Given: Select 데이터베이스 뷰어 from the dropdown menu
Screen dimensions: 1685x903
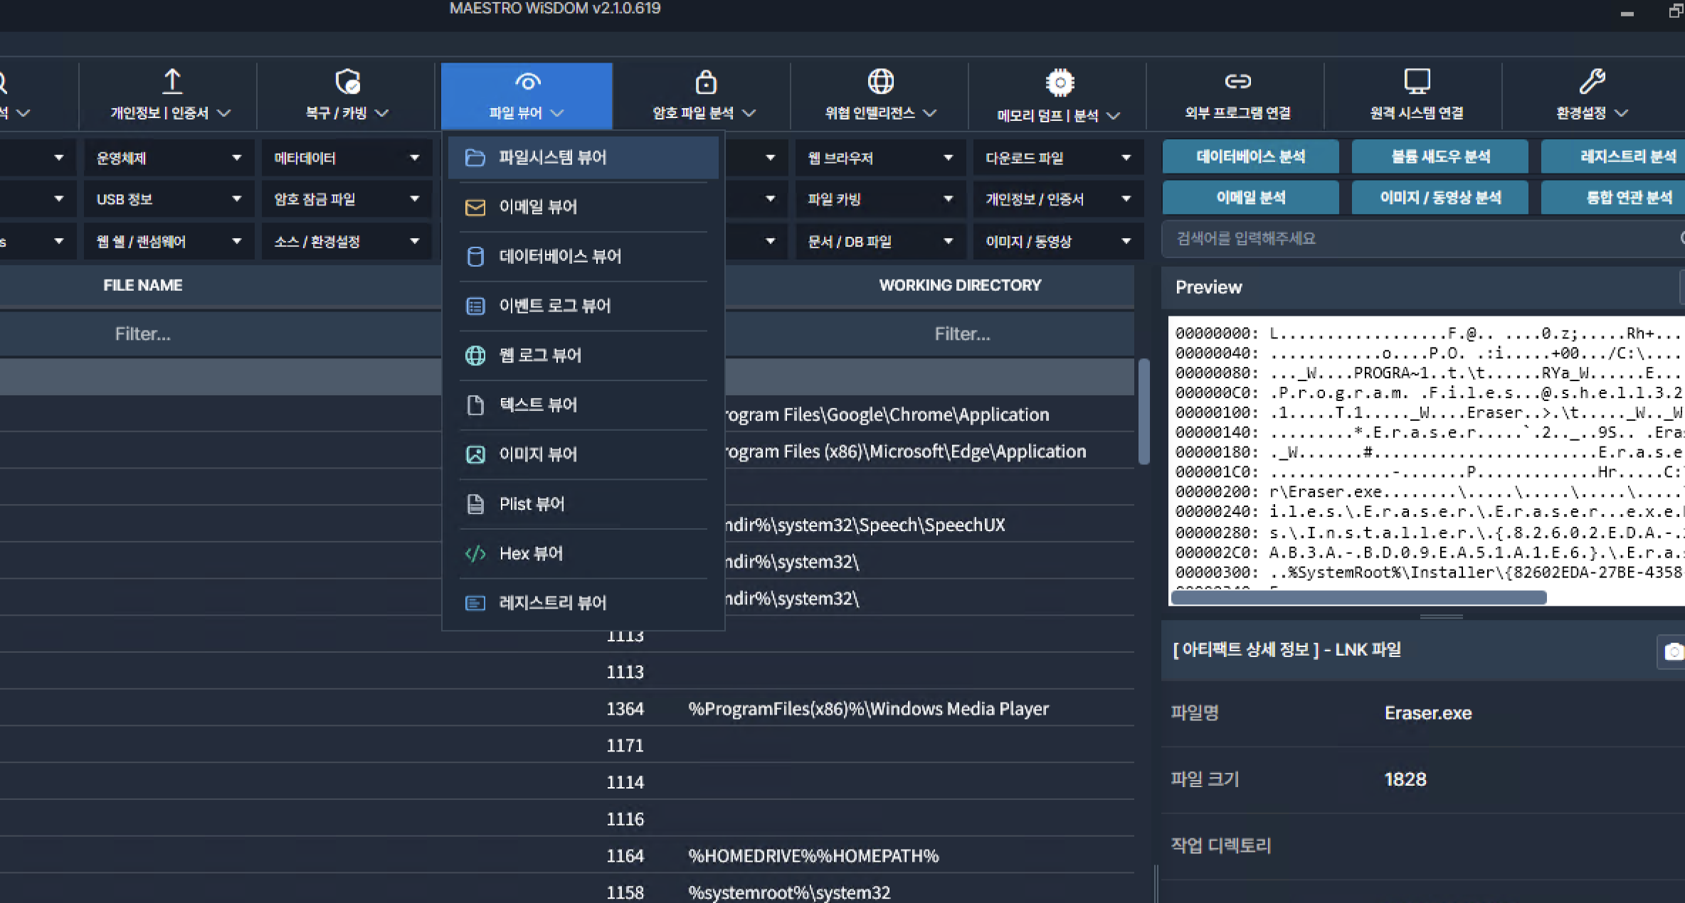Looking at the screenshot, I should (x=583, y=256).
